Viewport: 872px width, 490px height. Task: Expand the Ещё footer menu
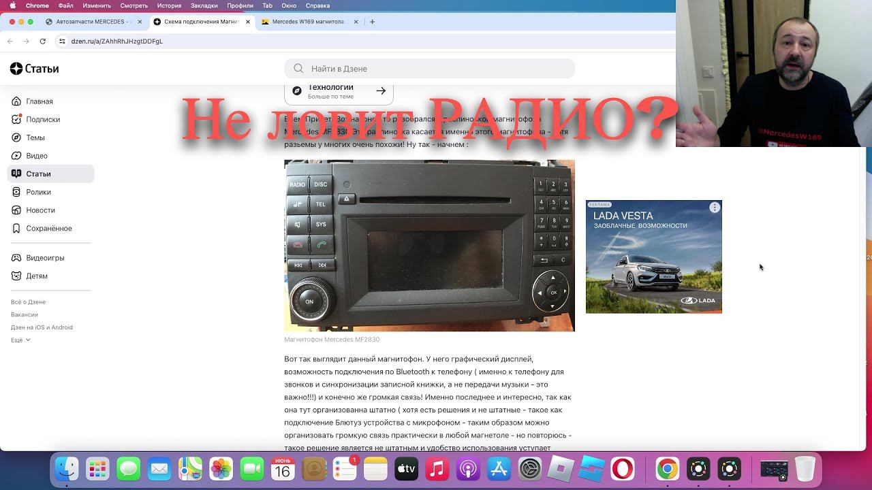[x=20, y=340]
